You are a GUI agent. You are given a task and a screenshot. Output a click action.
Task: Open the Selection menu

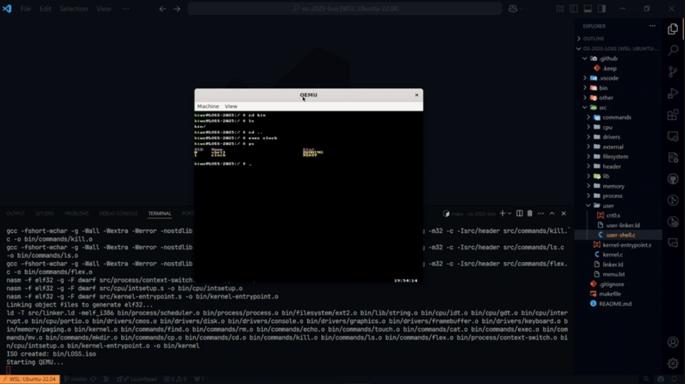click(x=74, y=9)
